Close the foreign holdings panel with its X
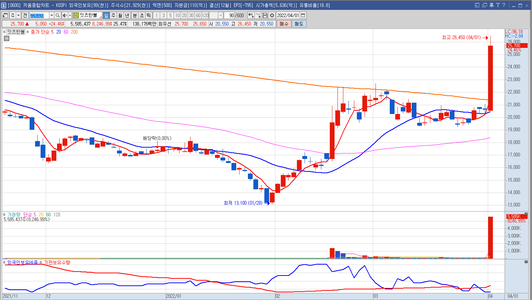 [x=526, y=262]
